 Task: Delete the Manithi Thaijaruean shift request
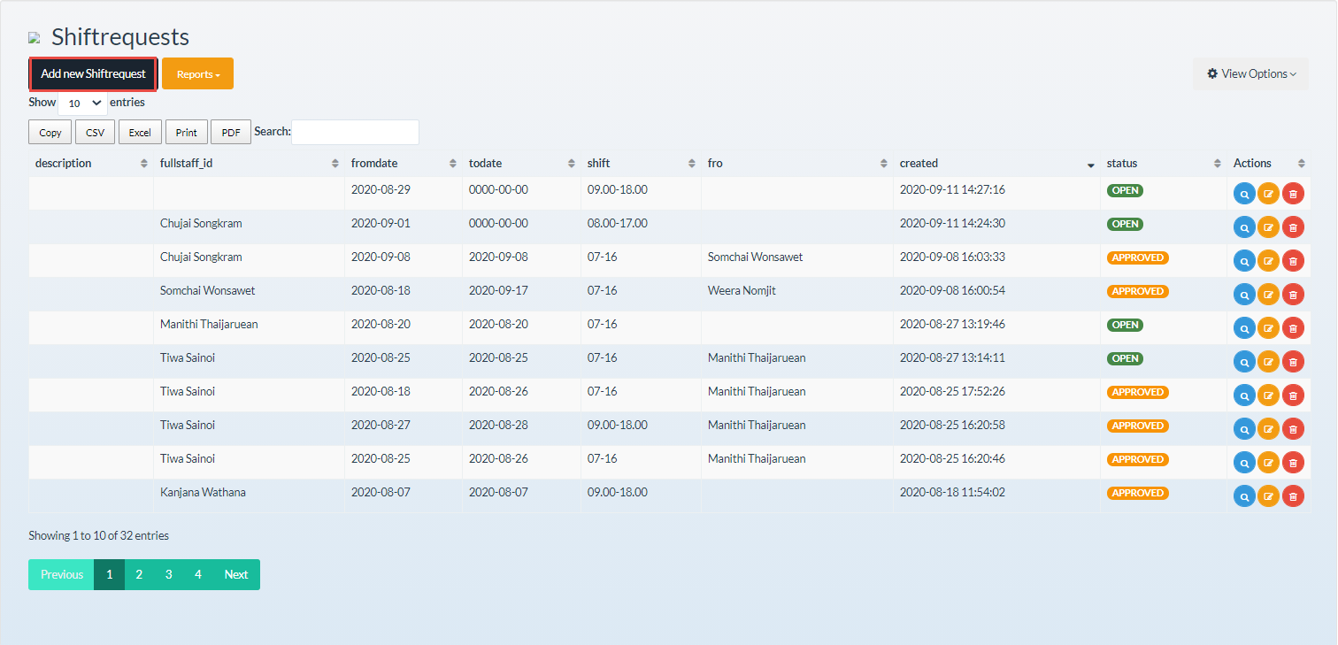1293,328
